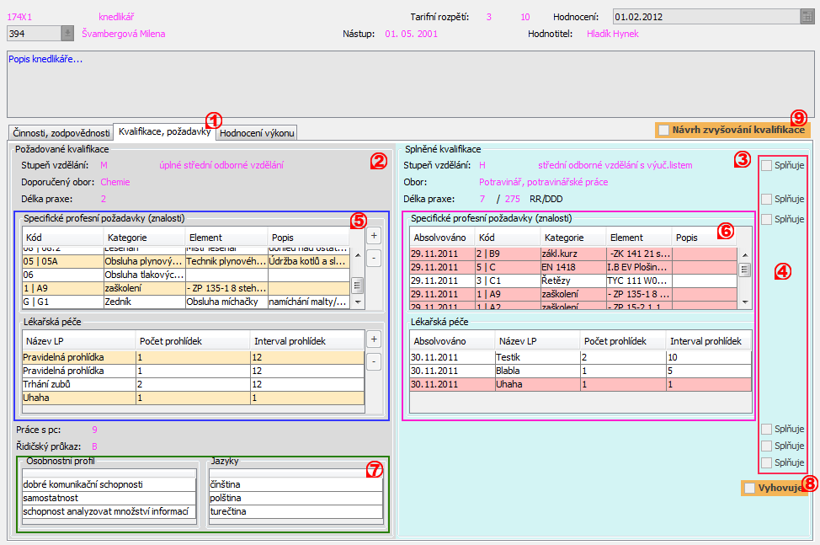Screen dimensions: 820x545
Task: Enable the Návrh zvyšování kvalifikace checkbox
Action: click(664, 130)
